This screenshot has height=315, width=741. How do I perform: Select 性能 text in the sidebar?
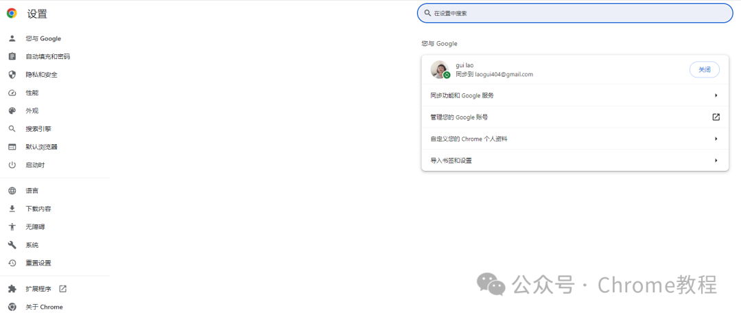point(32,93)
